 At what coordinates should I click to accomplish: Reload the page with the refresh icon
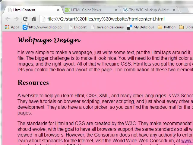point(25,19)
